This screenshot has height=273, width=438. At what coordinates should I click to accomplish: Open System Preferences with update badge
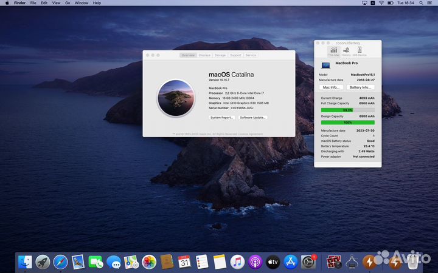308,262
